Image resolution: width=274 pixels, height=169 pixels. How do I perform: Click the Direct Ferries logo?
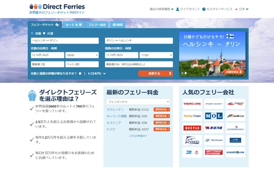pos(57,7)
